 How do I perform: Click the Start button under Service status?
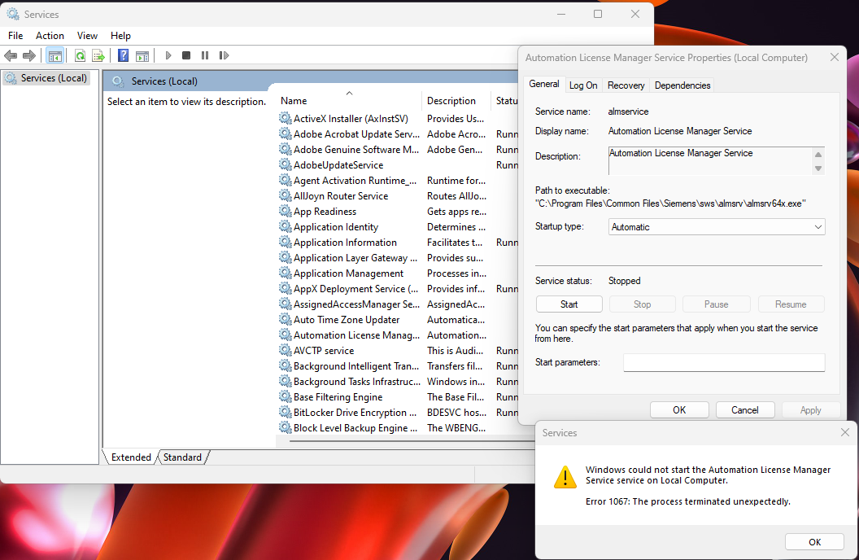point(569,304)
